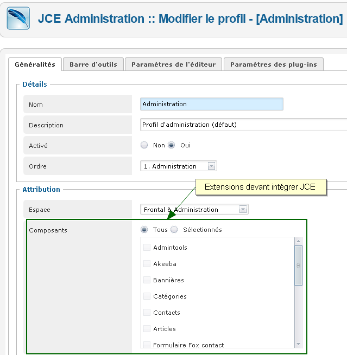347x356 pixels.
Task: Choose Tous radio for Composants
Action: coord(144,230)
